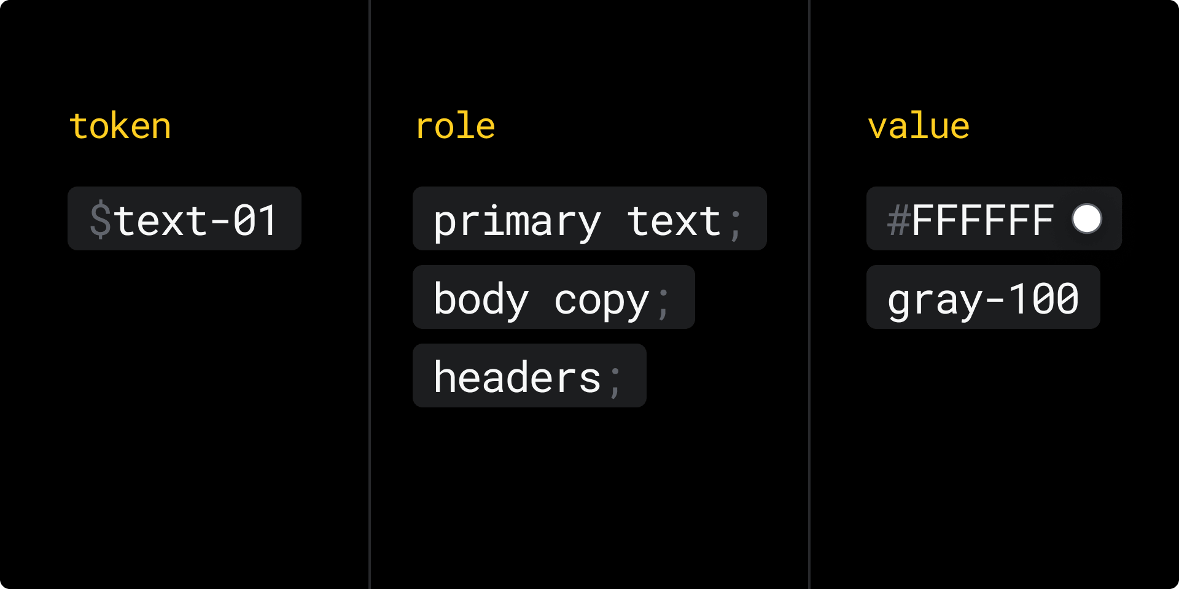The width and height of the screenshot is (1179, 589).
Task: Select the "body copy;" role chip
Action: pos(553,298)
